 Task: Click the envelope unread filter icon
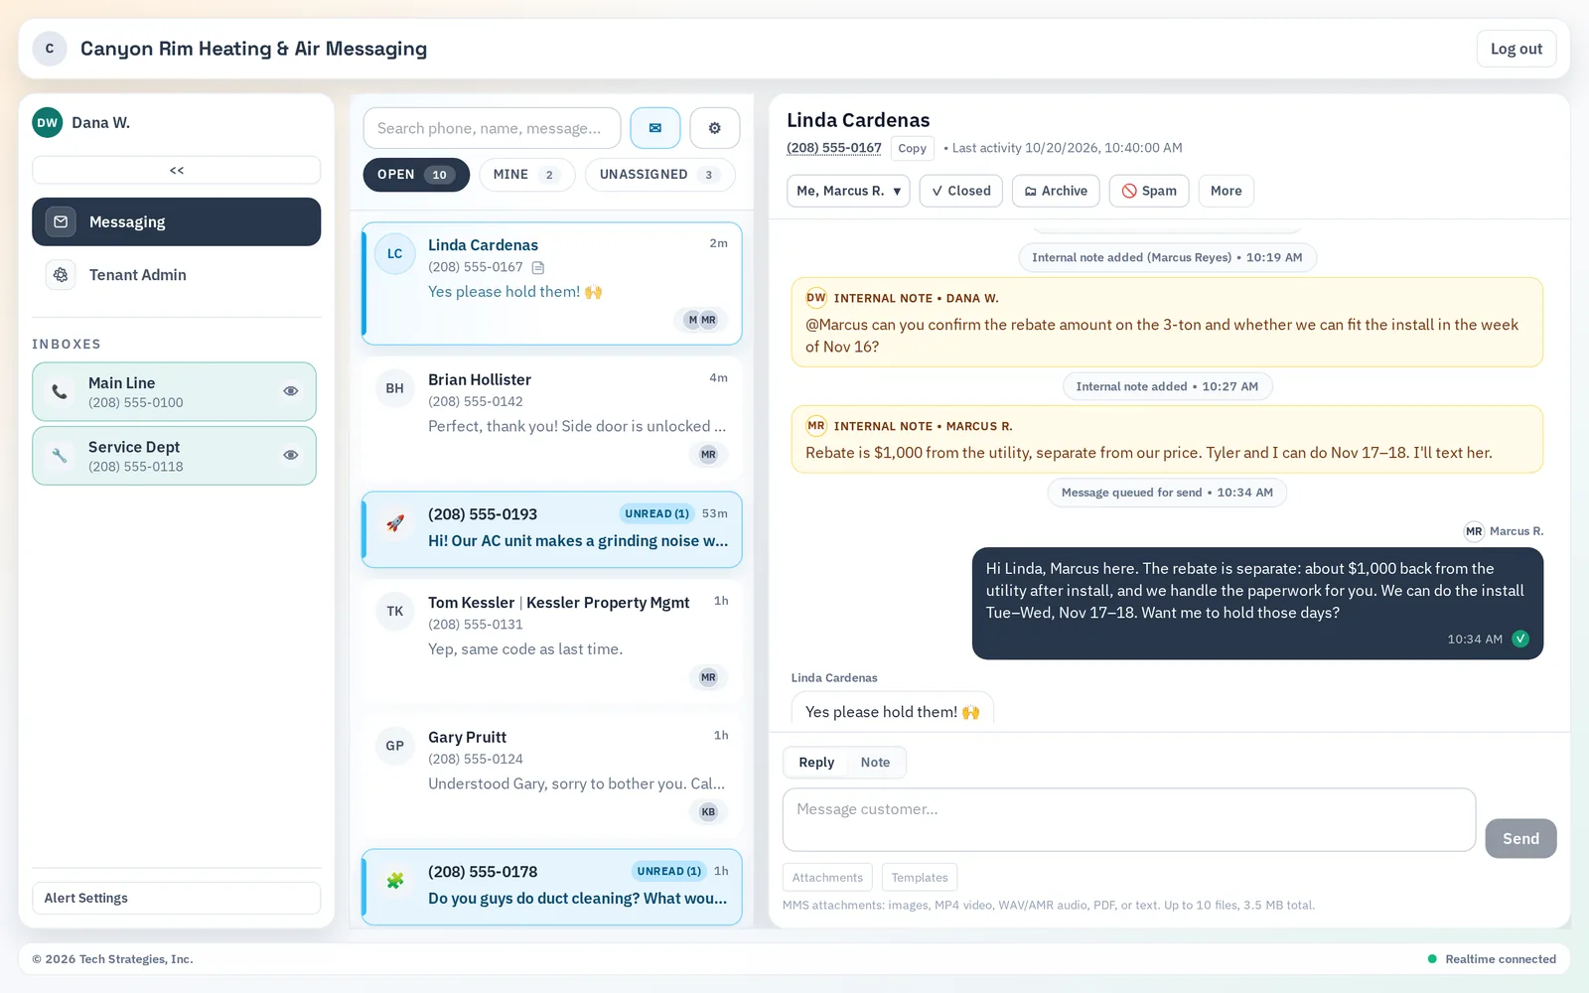point(655,128)
